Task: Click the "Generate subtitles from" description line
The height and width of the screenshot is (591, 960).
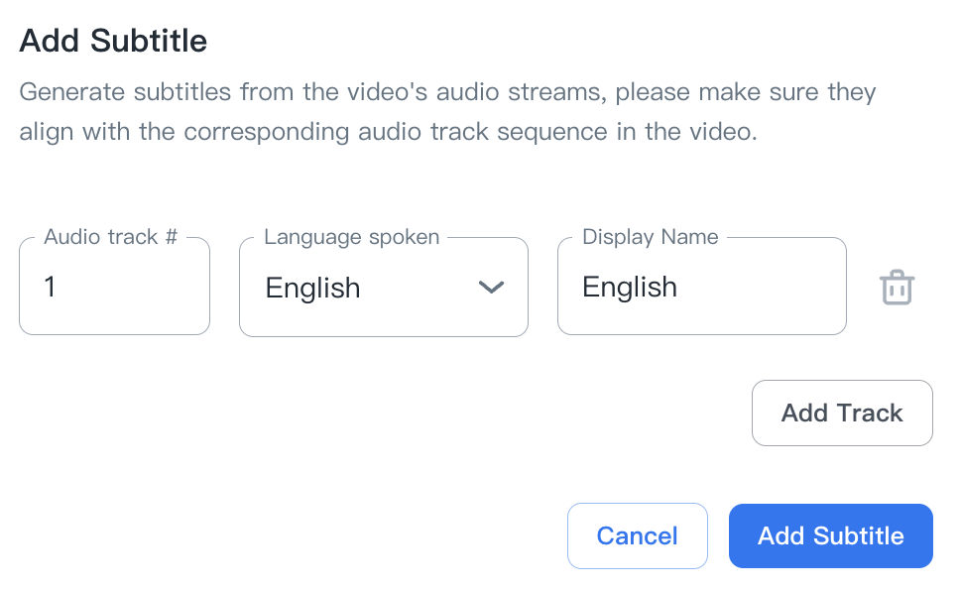Action: [446, 93]
